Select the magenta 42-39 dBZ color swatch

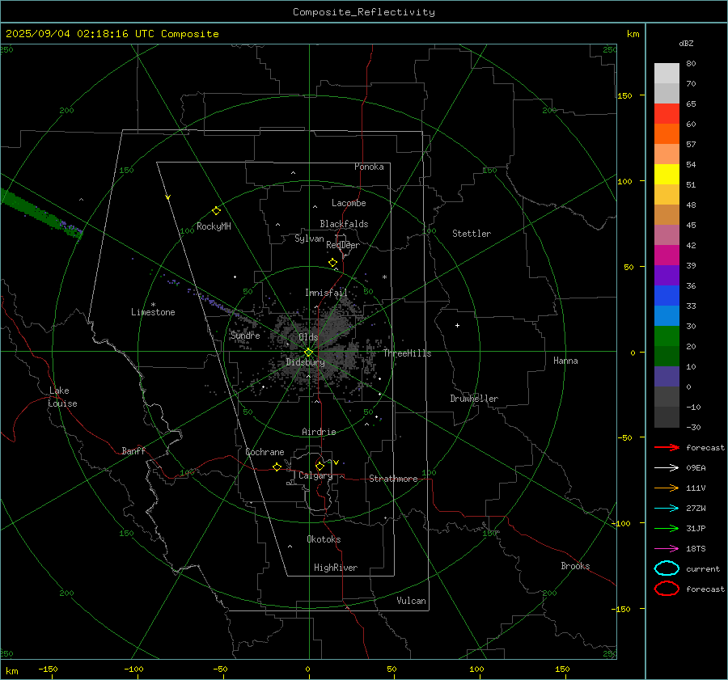pos(667,256)
